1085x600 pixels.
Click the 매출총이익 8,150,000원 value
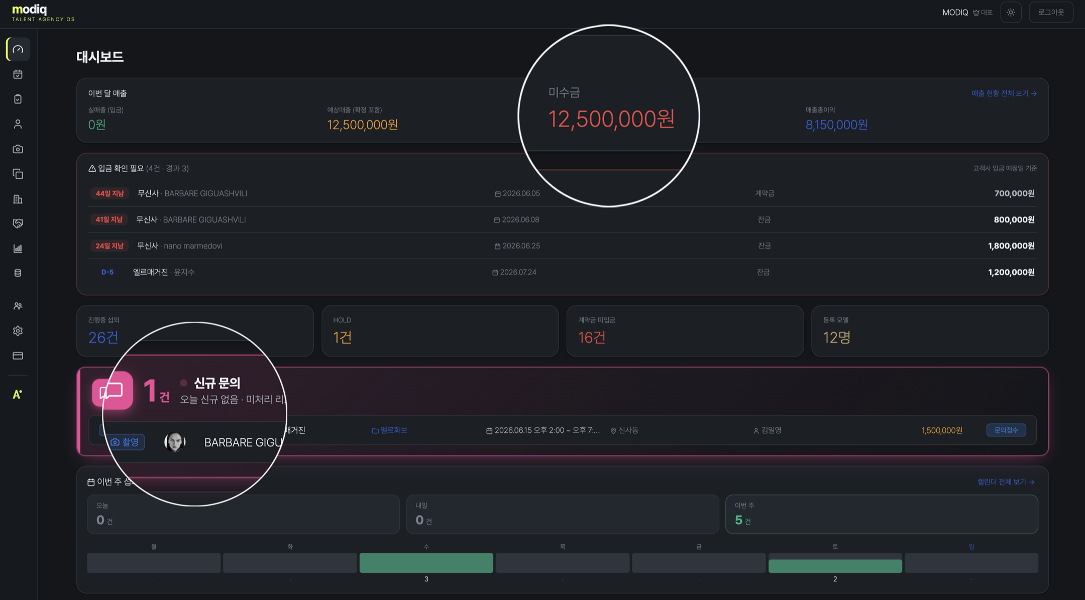tap(837, 125)
